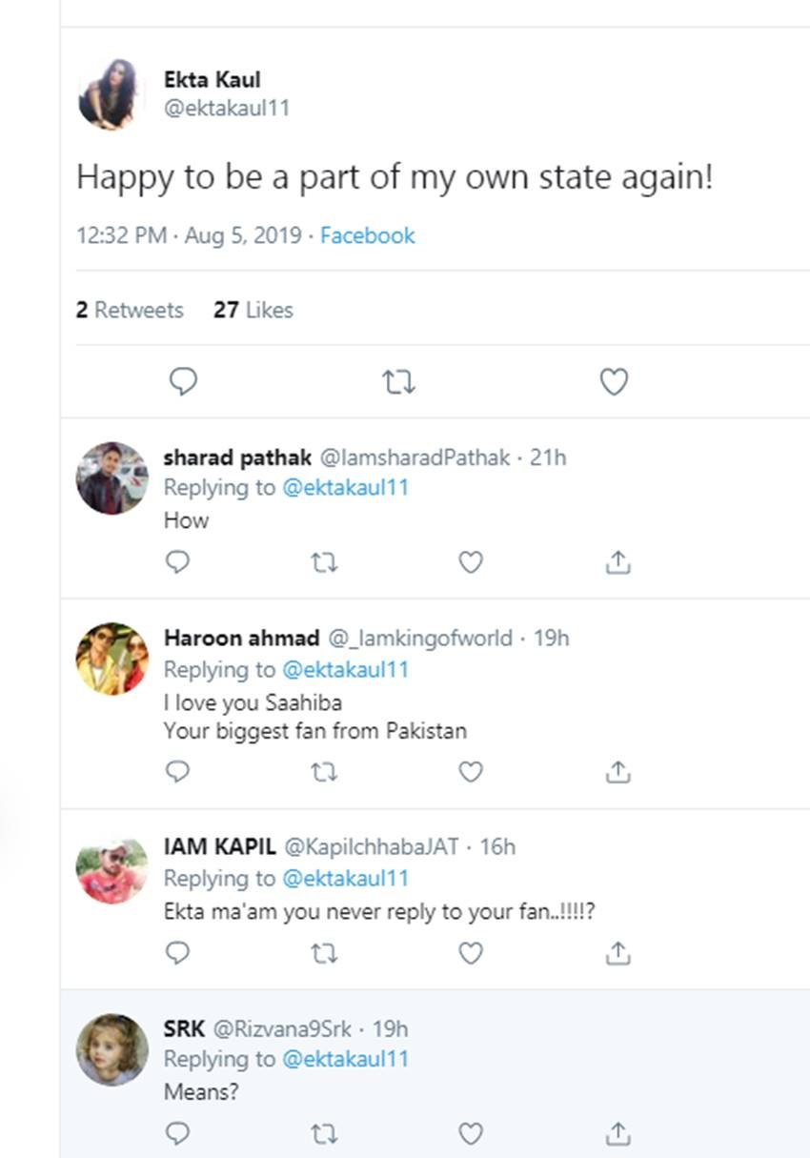The width and height of the screenshot is (810, 1158).
Task: Retweet Ekta Kaul's main tweet
Action: point(398,382)
